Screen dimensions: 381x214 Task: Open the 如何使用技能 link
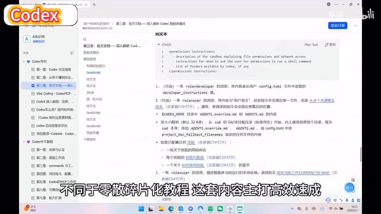click(193, 165)
